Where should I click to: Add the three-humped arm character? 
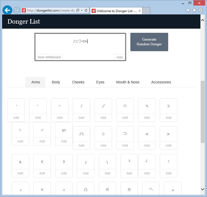click(81, 146)
